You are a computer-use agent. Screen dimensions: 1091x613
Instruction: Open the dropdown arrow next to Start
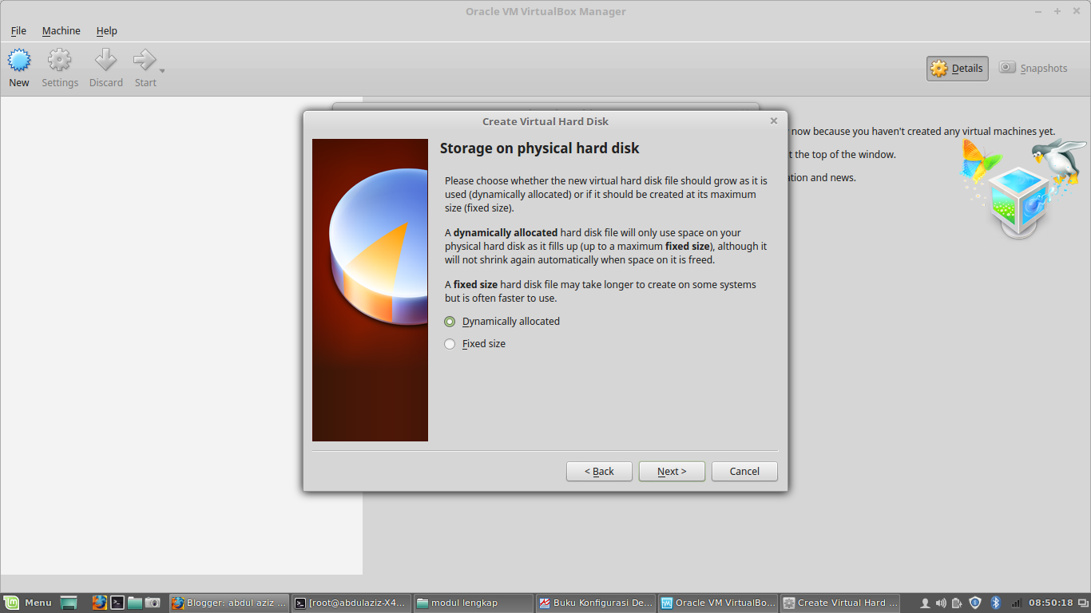(x=161, y=70)
